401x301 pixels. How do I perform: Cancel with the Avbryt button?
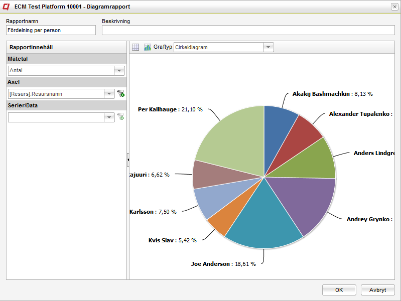coord(378,290)
